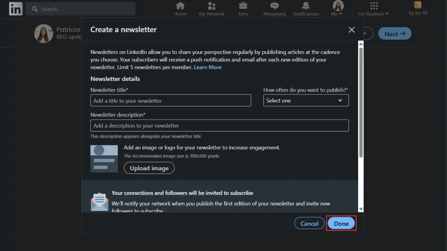Screen dimensions: 447x251
Task: Open the Learn More link
Action: [x=208, y=67]
